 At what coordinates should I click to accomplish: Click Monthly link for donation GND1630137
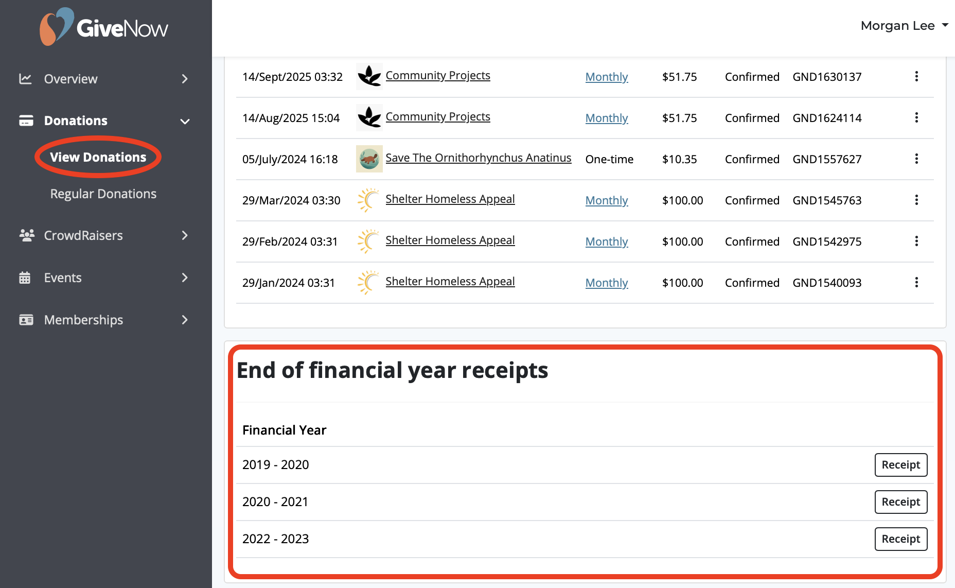click(x=607, y=77)
